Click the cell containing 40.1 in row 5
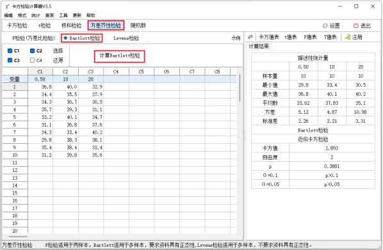 pyautogui.click(x=65, y=117)
